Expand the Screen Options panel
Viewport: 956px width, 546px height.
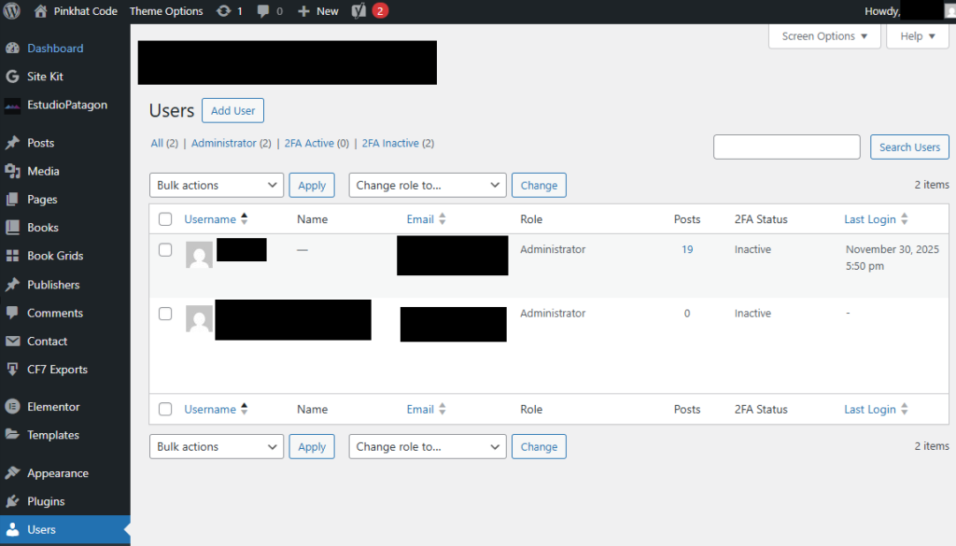[823, 35]
